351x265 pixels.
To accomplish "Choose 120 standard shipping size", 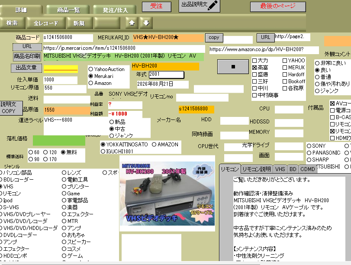I will 45,152.
